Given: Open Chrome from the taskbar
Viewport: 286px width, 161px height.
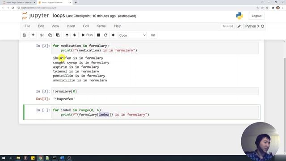Looking at the screenshot, I should pyautogui.click(x=40, y=158).
